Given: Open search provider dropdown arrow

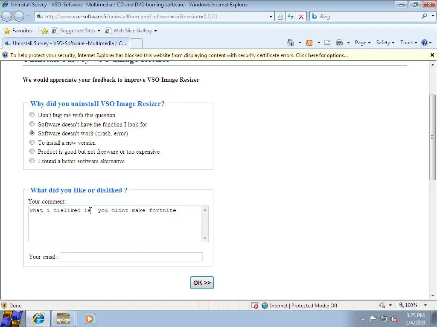Looking at the screenshot, I should (x=433, y=16).
